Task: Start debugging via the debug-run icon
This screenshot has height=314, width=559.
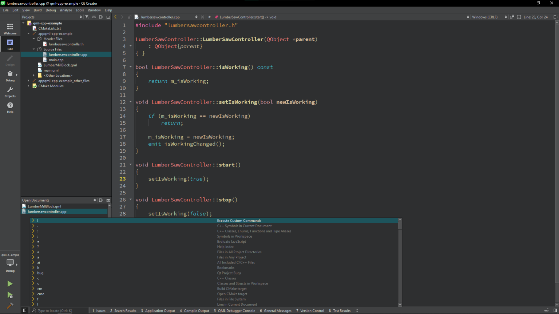Action: (x=10, y=295)
